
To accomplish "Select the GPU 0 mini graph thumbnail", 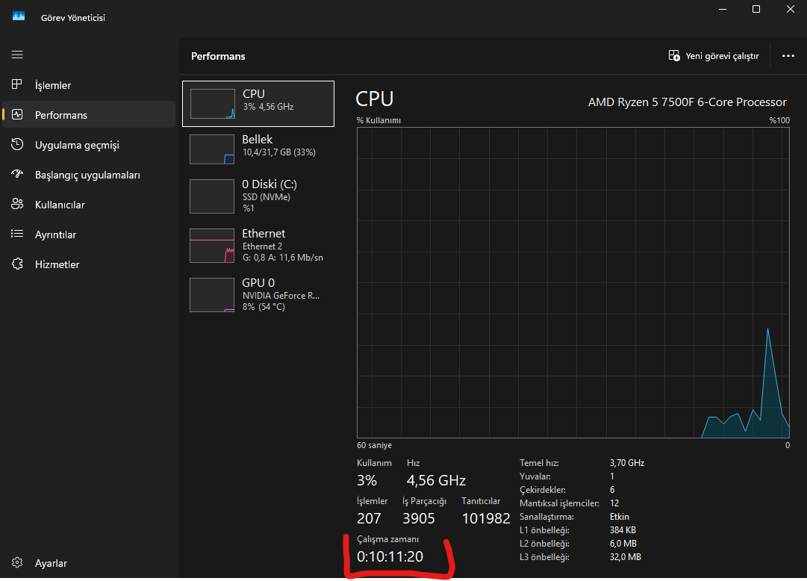I will point(212,295).
